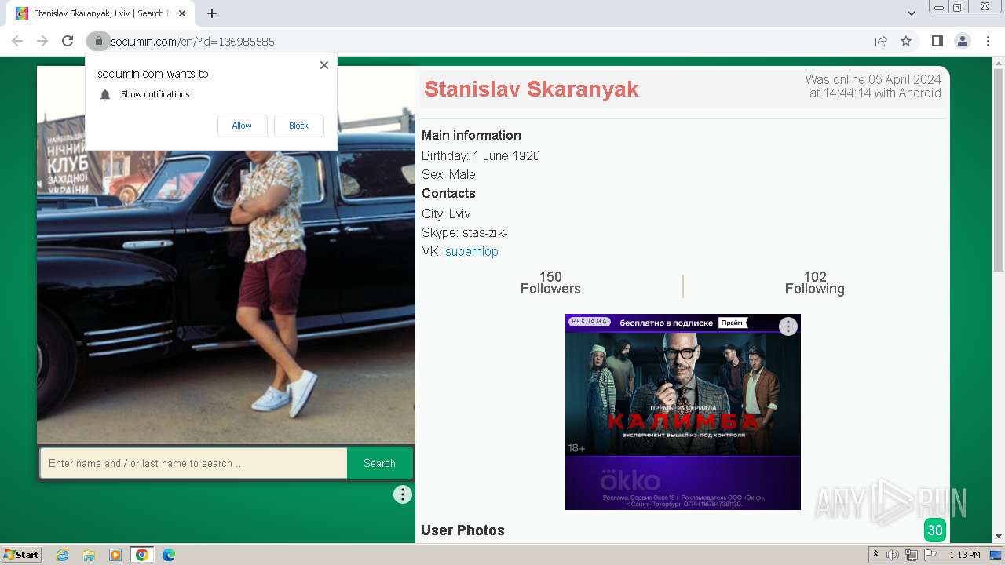Click the 'User Photos' heading
The image size is (1005, 565).
462,530
